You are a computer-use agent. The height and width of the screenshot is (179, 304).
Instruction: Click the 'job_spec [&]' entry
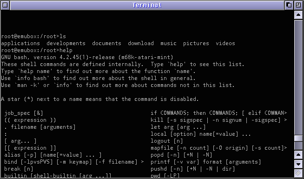pyautogui.click(x=24, y=113)
